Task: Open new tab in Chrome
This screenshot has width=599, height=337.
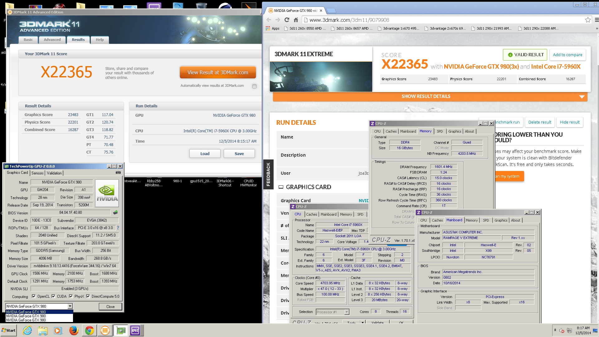Action: tap(331, 11)
